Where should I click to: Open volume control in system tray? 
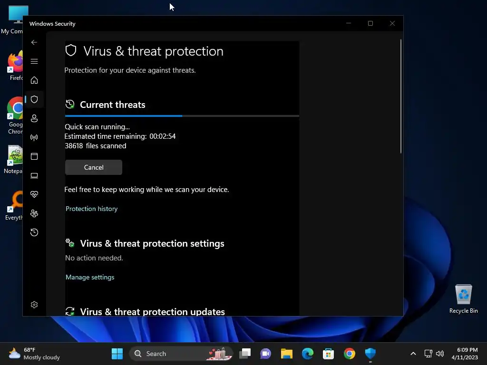pos(440,354)
